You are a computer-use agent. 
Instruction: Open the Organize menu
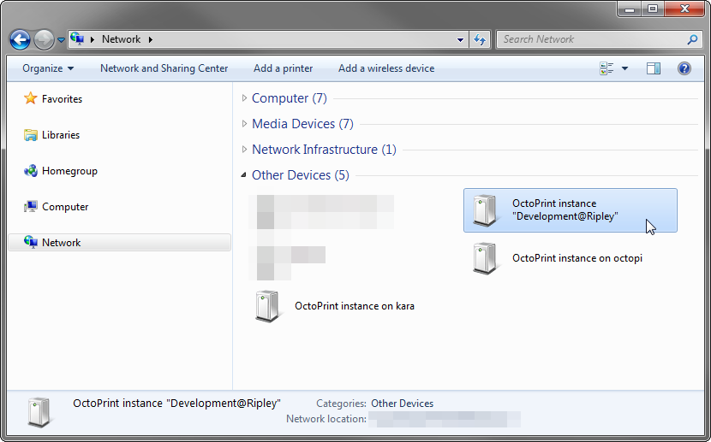(47, 68)
